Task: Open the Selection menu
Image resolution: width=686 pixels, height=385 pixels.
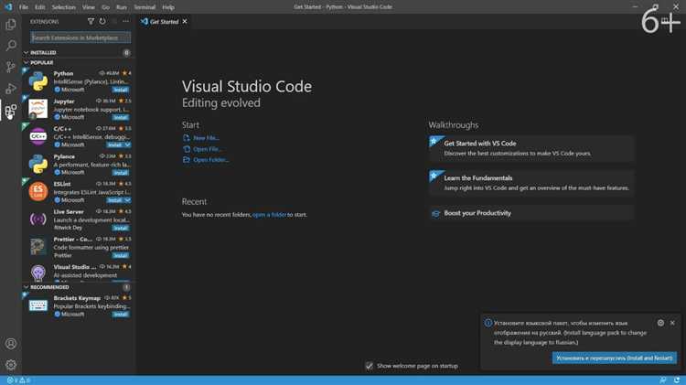Action: (x=63, y=6)
